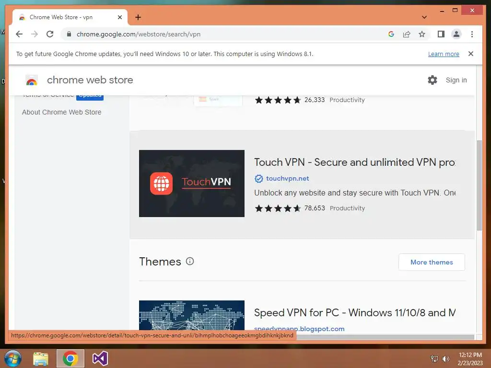Image resolution: width=491 pixels, height=368 pixels.
Task: Open Learn more link about updates
Action: click(444, 54)
